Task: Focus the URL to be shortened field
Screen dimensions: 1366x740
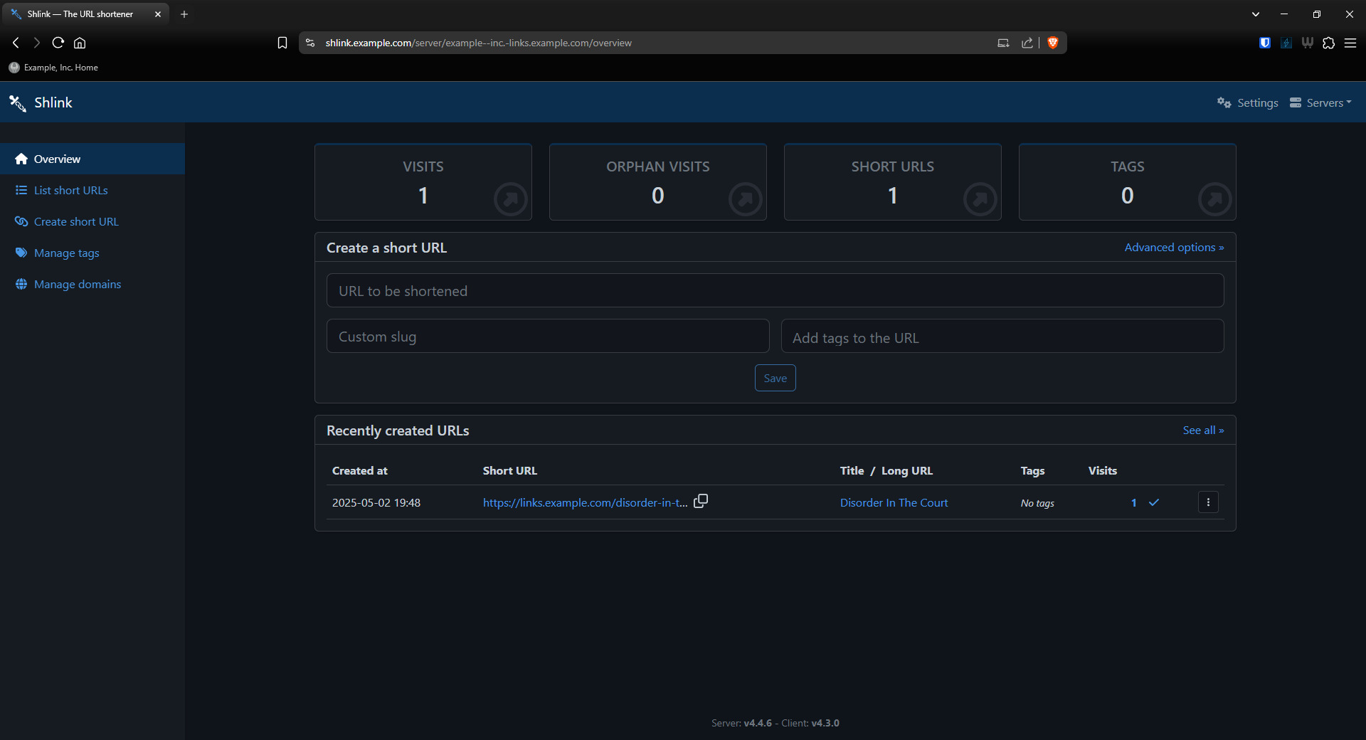Action: coord(775,290)
